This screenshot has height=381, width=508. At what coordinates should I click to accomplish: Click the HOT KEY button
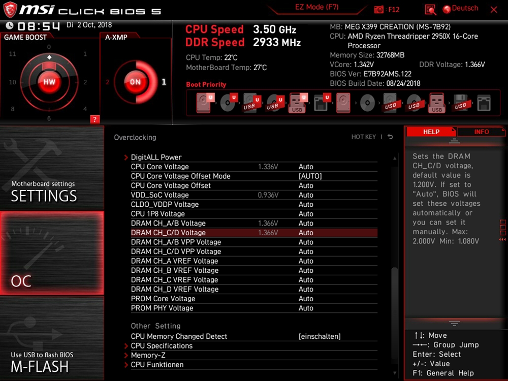coord(364,137)
